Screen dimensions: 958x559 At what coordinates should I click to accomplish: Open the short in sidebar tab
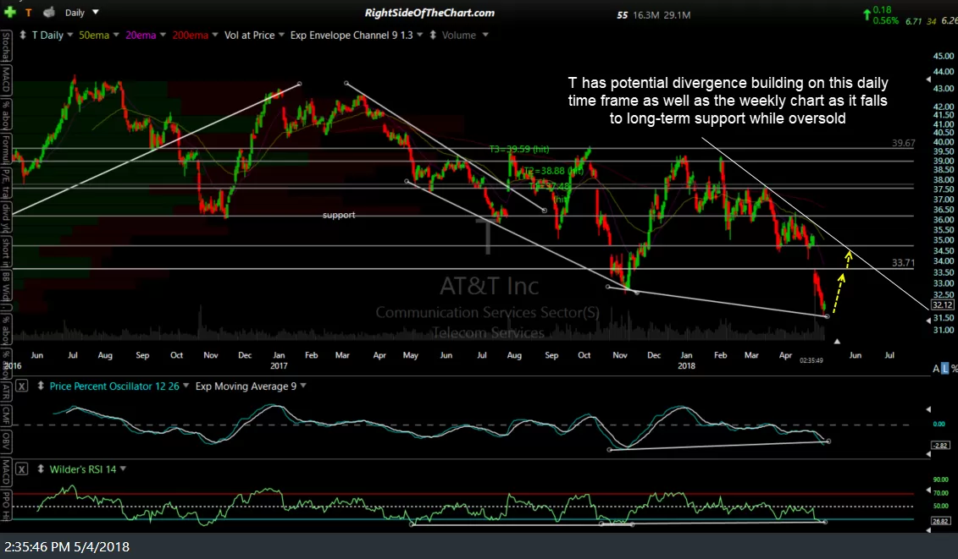5,253
